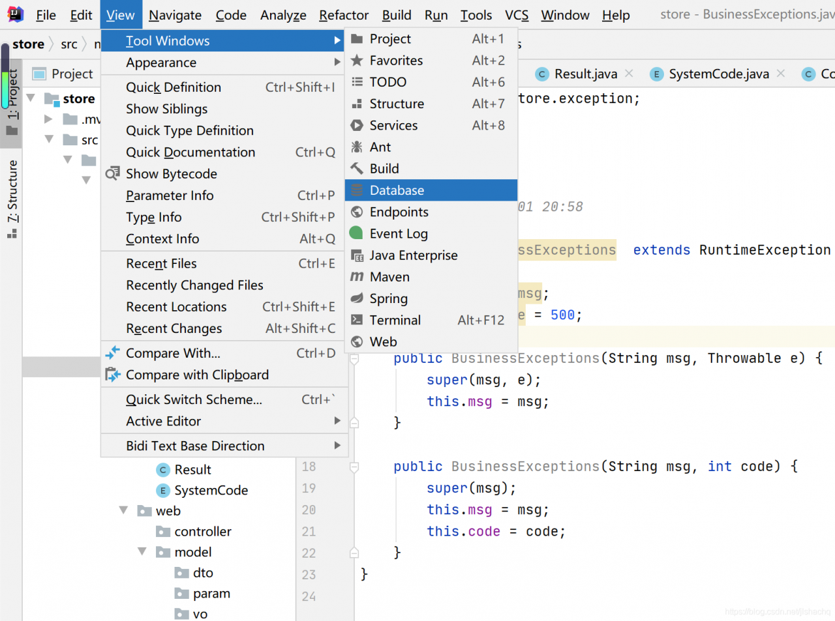835x621 pixels.
Task: Select the SystemCode class in tree
Action: coord(211,490)
